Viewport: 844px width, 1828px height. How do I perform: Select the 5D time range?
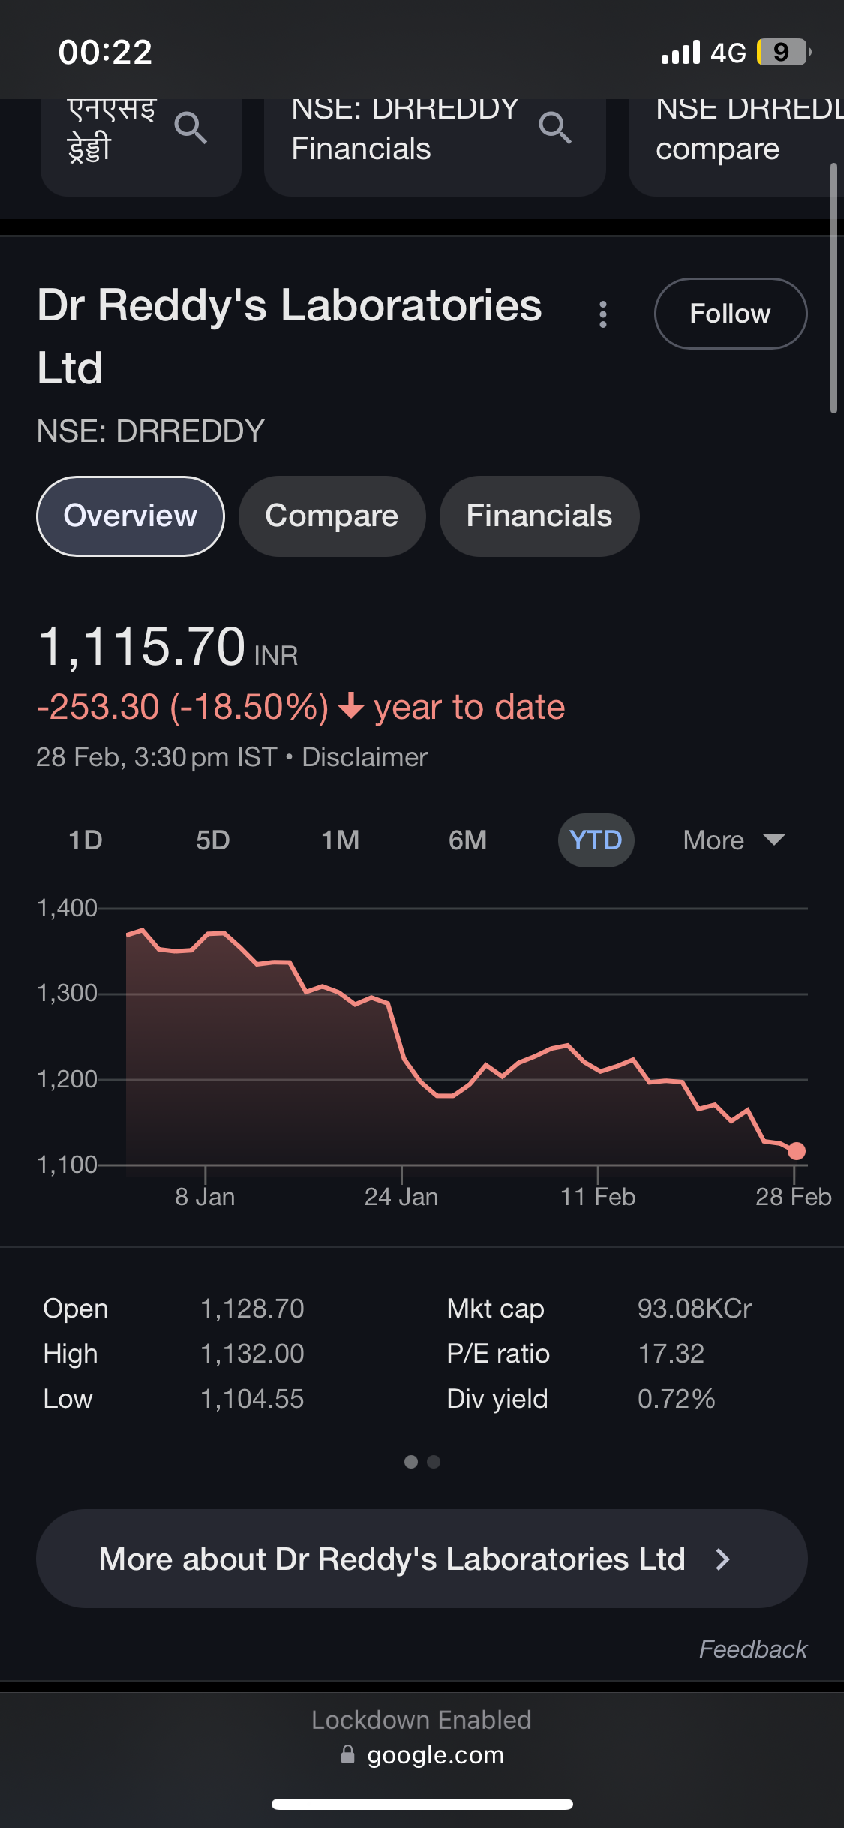[x=213, y=840]
